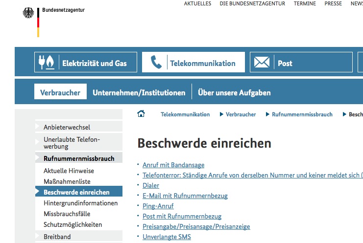The height and width of the screenshot is (243, 363).
Task: Expand the Anbieterwechsel sidebar arrow
Action: [x=37, y=127]
